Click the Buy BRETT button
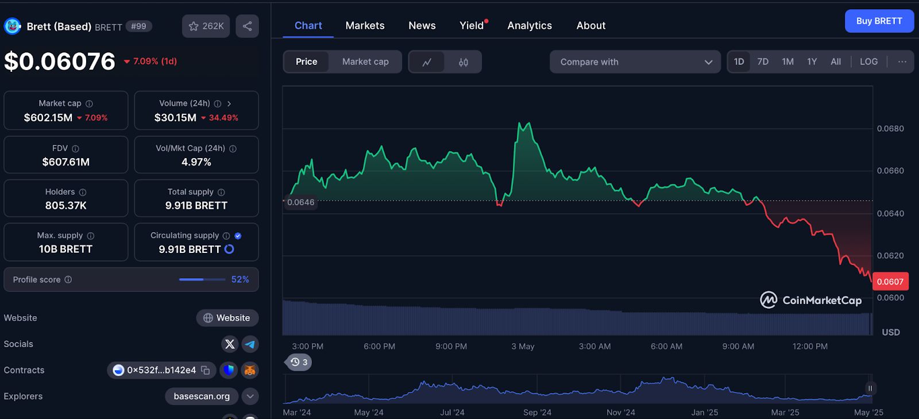The width and height of the screenshot is (919, 419). pos(879,21)
